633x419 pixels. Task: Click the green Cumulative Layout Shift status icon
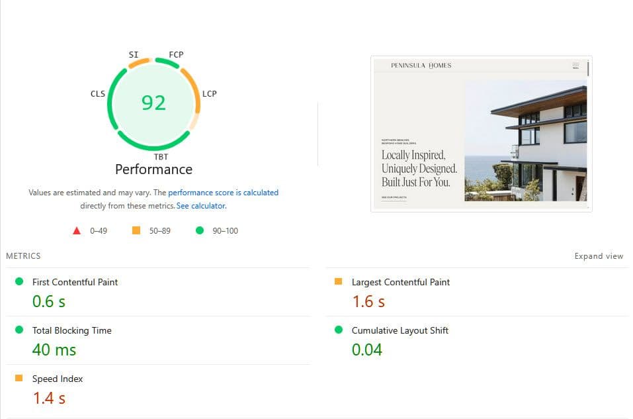tap(339, 330)
